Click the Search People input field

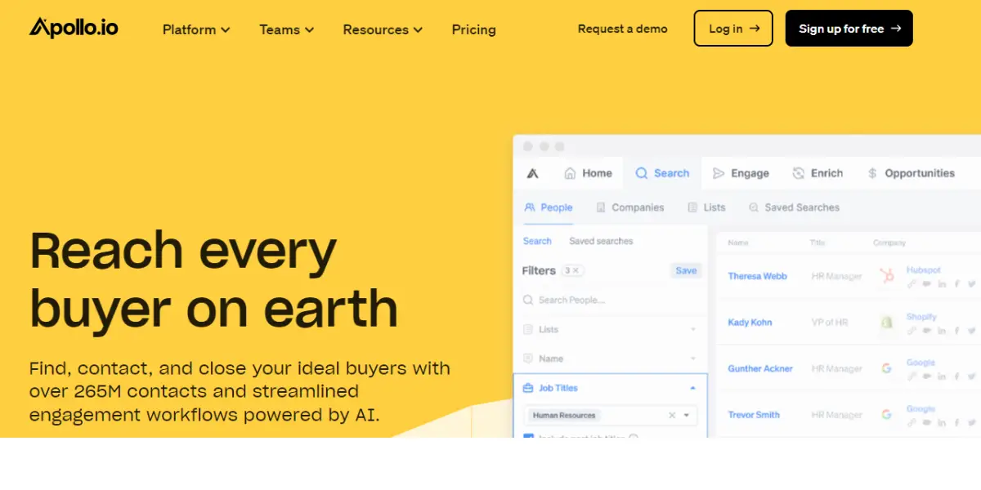click(x=611, y=301)
